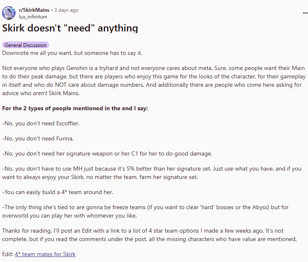Click the 'Thanks for reading' paragraph

click(149, 235)
